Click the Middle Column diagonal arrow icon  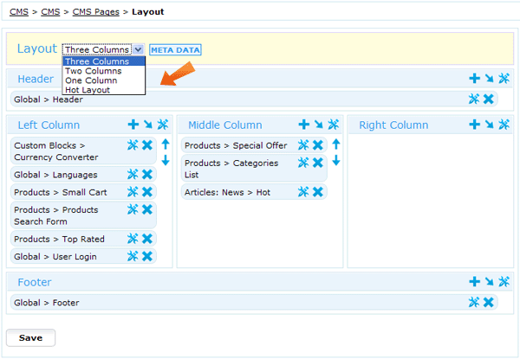coord(319,125)
